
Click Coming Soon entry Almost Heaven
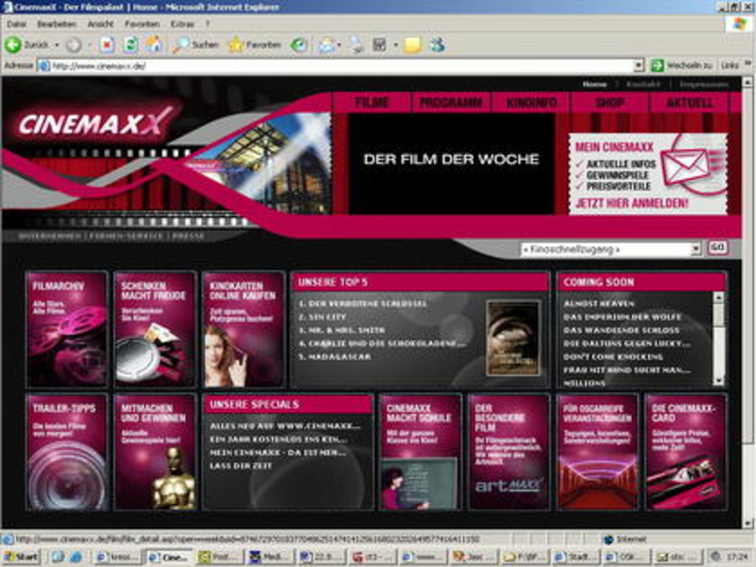coord(599,303)
